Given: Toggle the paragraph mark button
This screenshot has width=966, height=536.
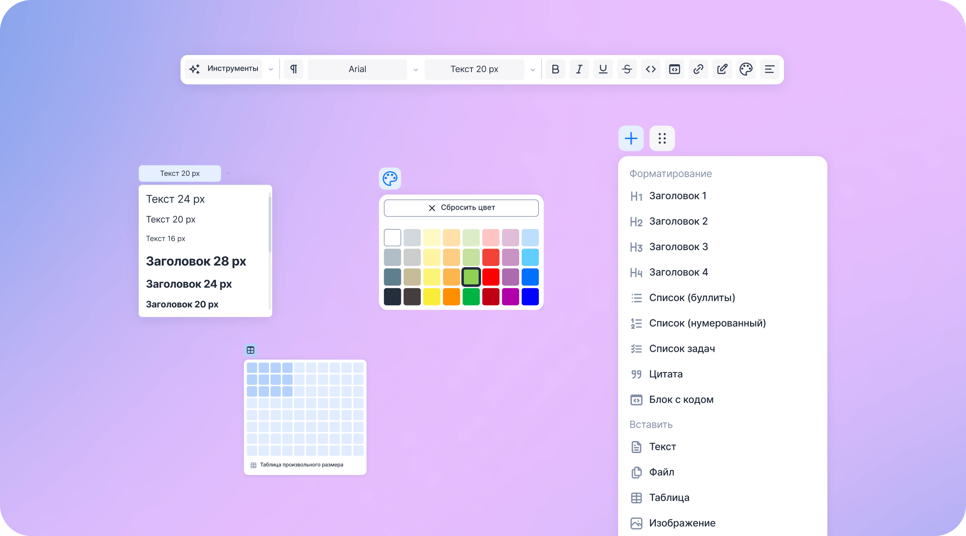Looking at the screenshot, I should pos(293,69).
